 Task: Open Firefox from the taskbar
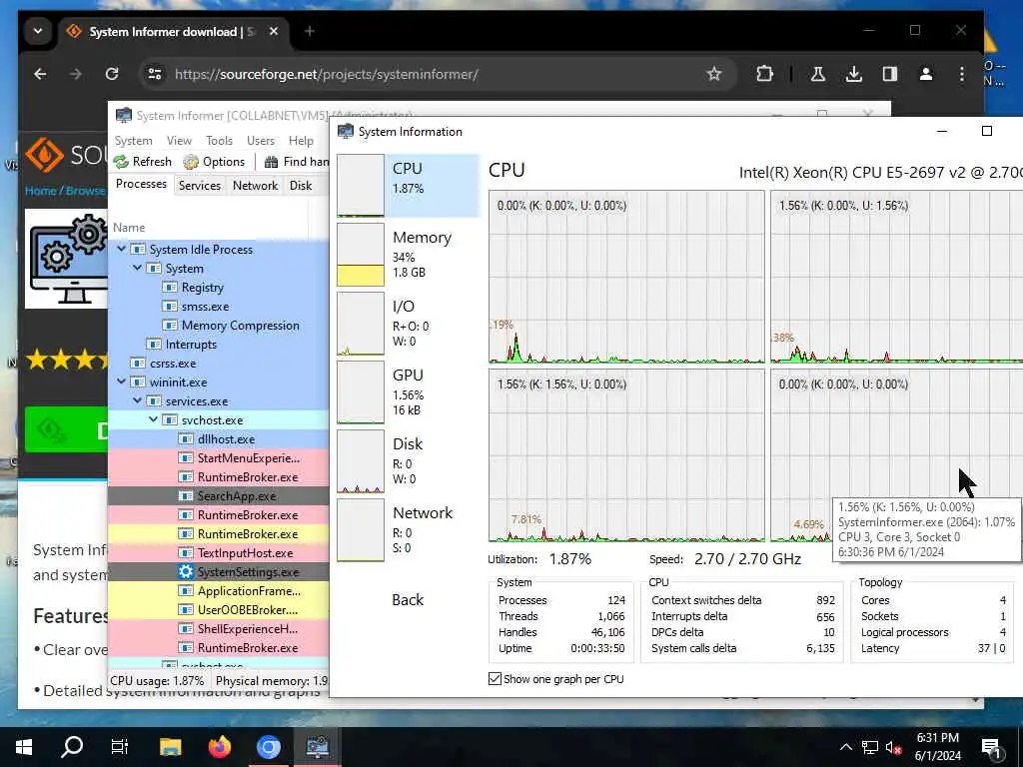219,746
